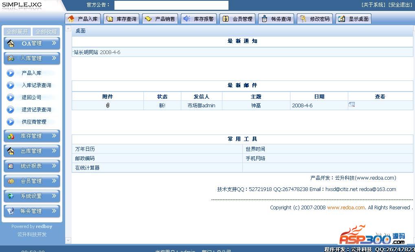
Task: Expand the OA管理 section chevron
Action: coord(54,43)
